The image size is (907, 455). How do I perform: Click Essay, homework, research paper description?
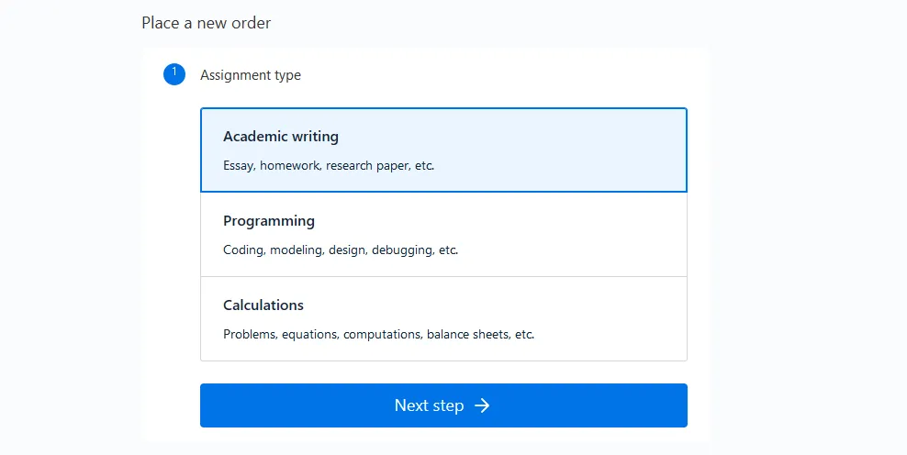(x=329, y=165)
